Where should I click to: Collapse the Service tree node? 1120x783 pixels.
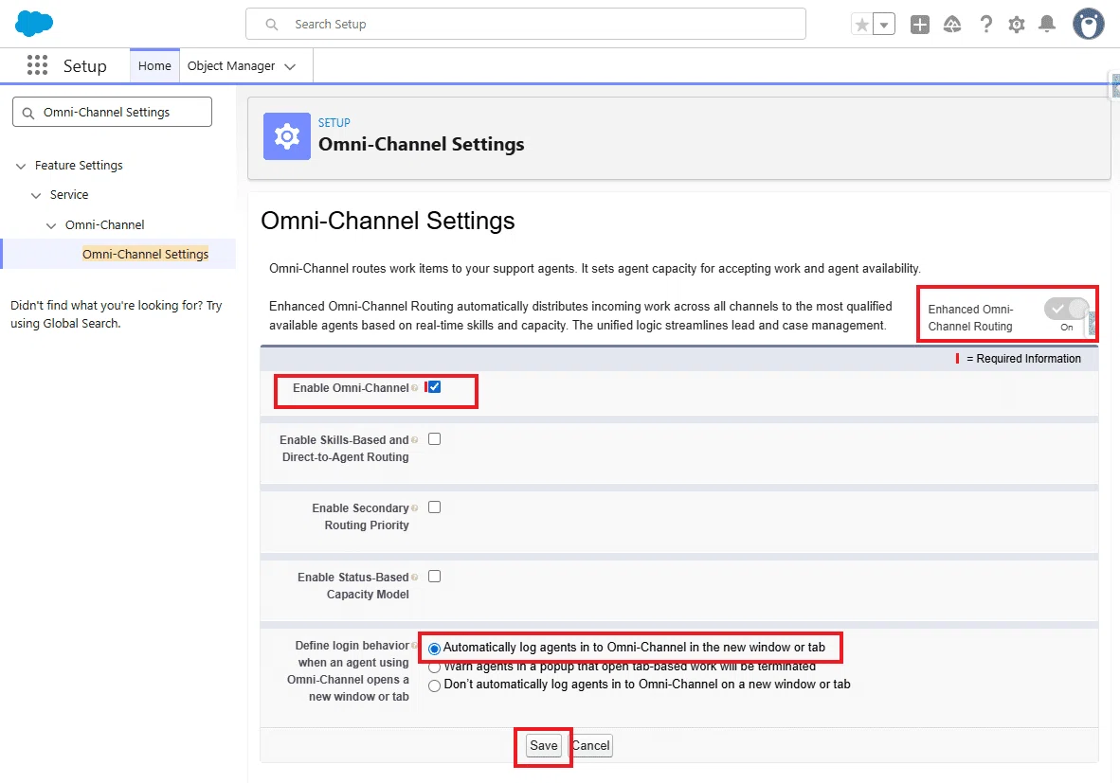[36, 195]
